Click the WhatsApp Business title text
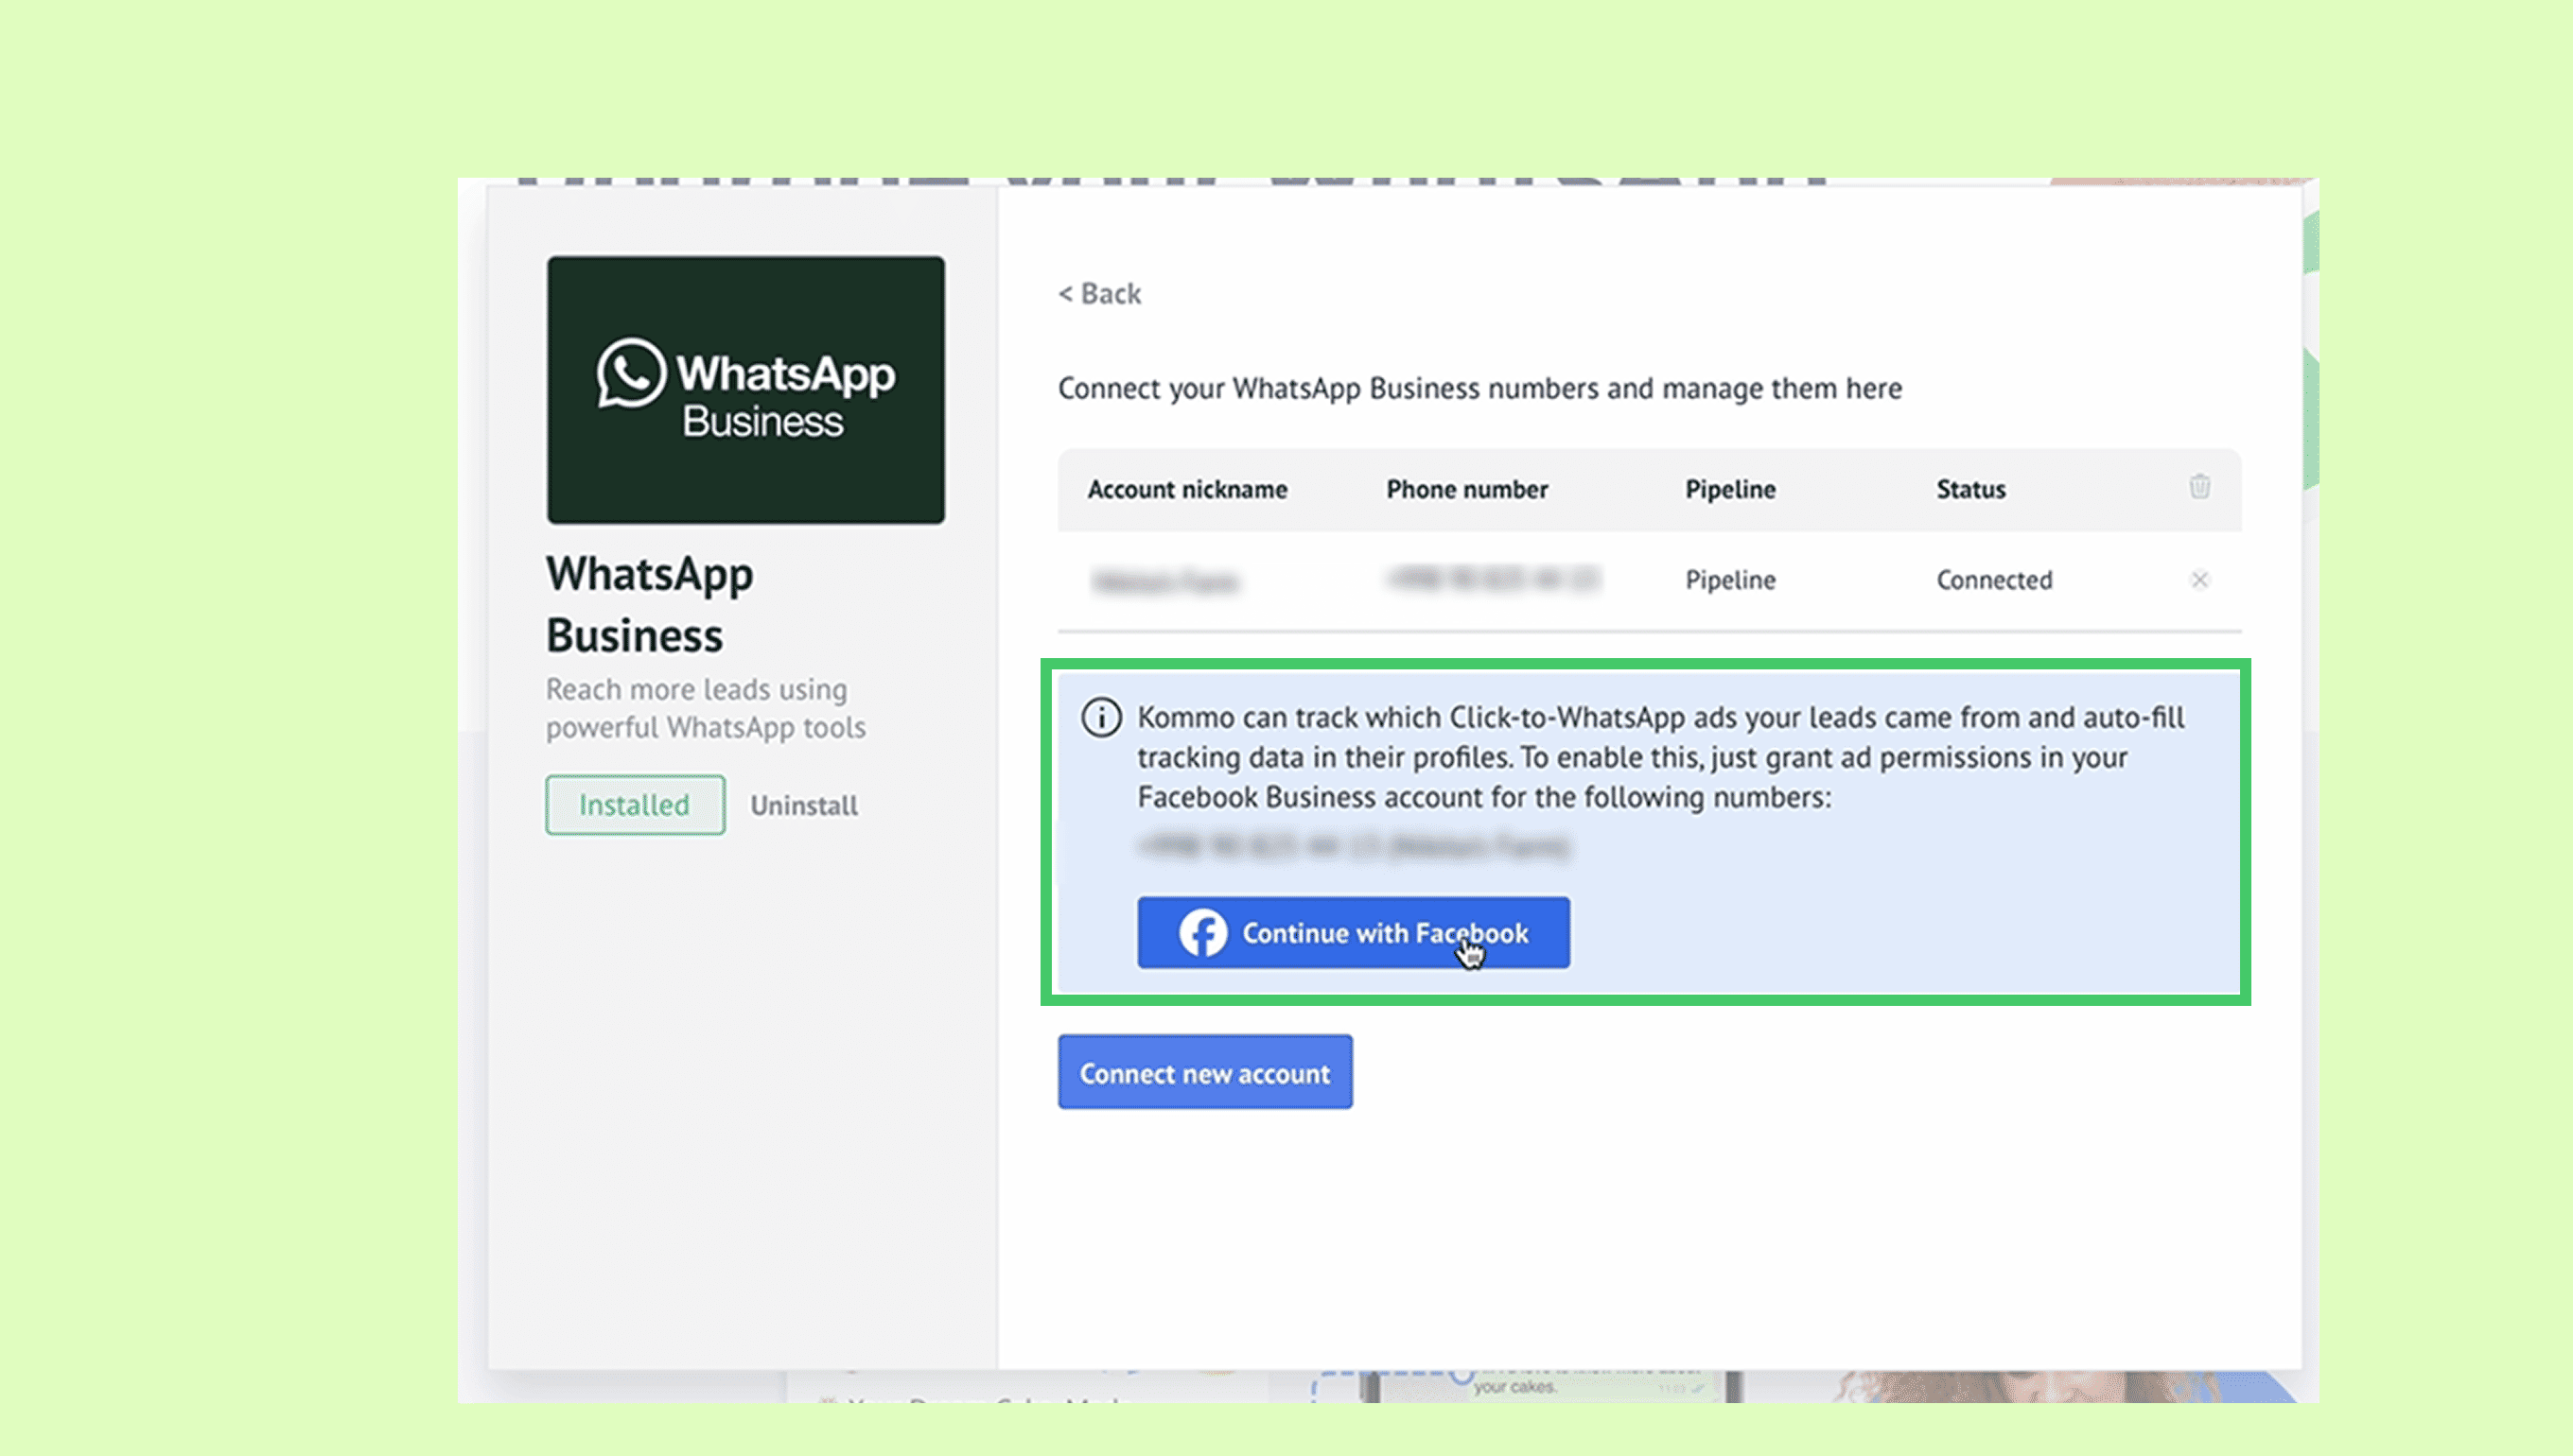The width and height of the screenshot is (2573, 1456). 649,605
